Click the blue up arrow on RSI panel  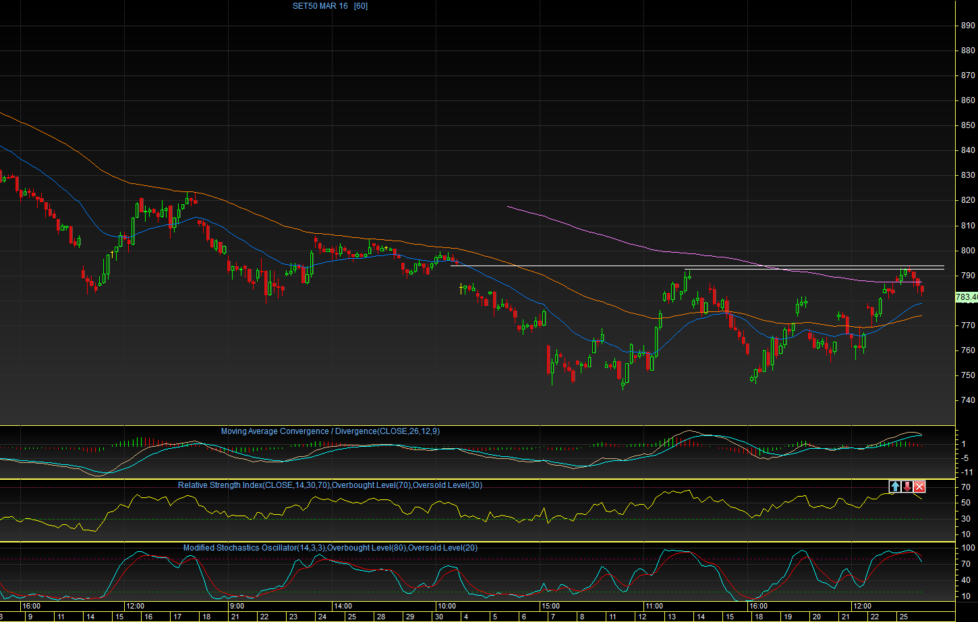click(895, 487)
